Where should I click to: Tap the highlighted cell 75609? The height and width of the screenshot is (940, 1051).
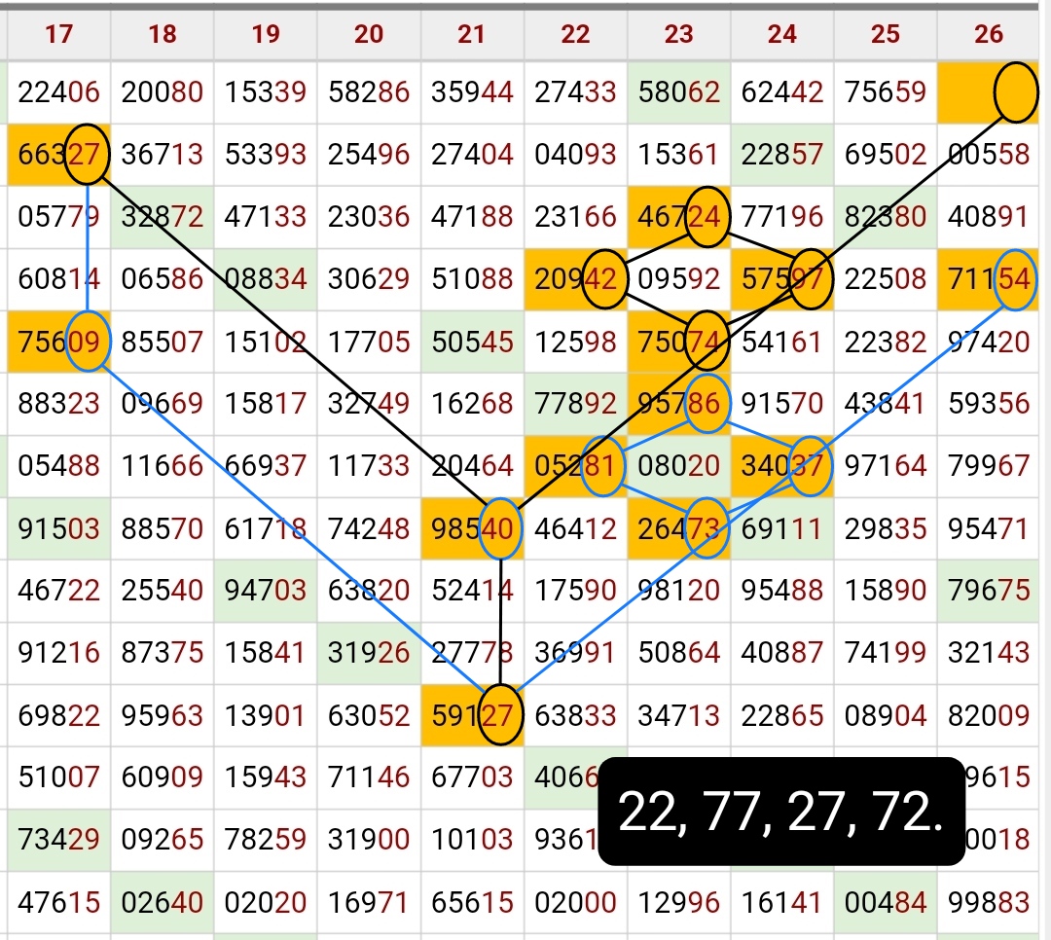[59, 342]
